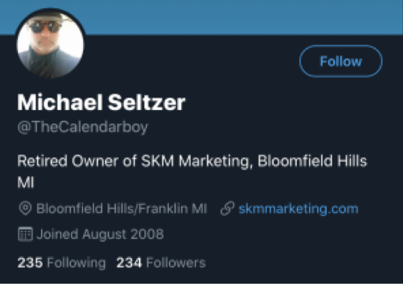View the 234 Followers list
Viewport: 403px width, 285px height.
pos(161,263)
